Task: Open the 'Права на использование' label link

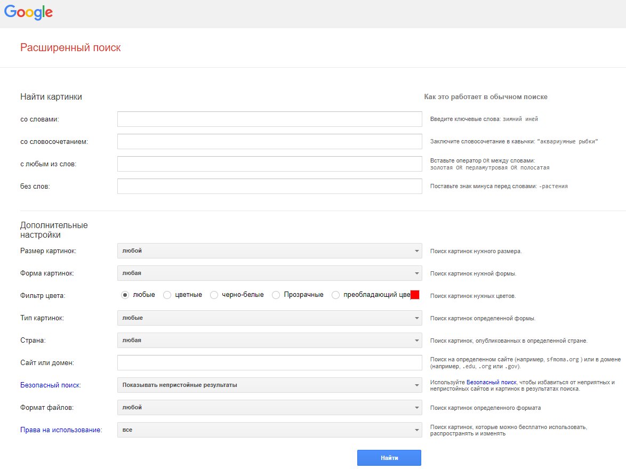Action: 61,430
